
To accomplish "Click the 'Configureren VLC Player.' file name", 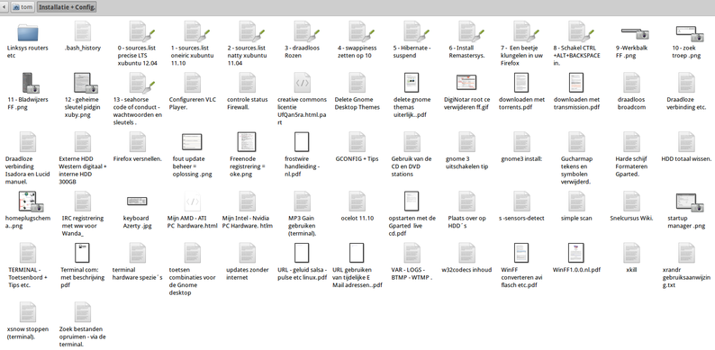I will point(192,103).
